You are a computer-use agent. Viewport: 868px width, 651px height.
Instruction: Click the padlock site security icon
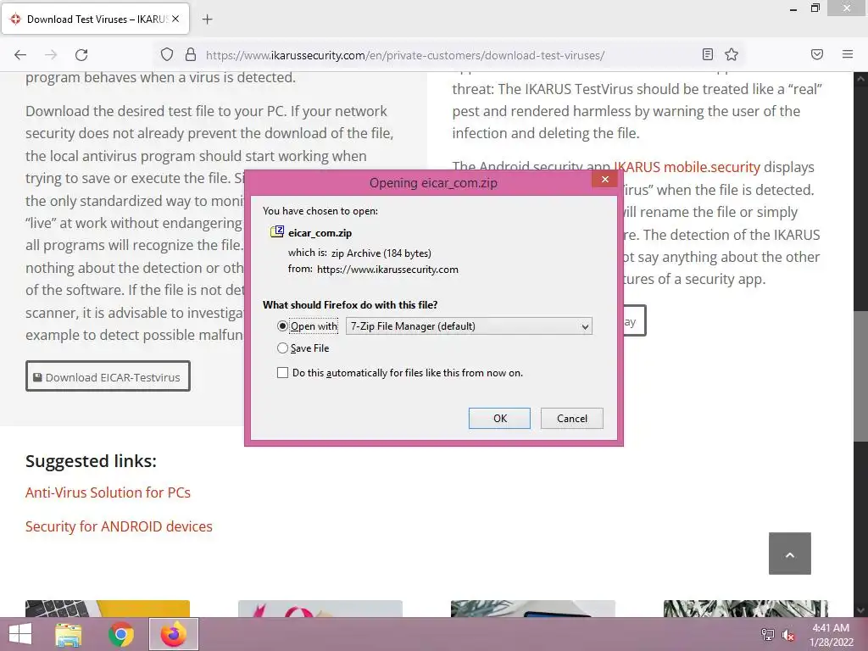(191, 55)
